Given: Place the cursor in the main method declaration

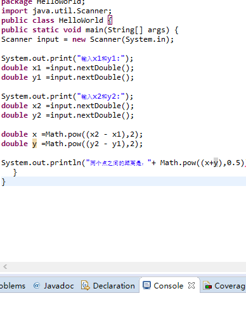Looking at the screenshot, I should [90, 30].
